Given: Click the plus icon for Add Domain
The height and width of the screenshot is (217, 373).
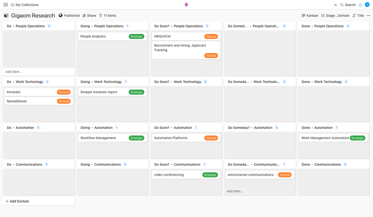Looking at the screenshot, I should click(x=7, y=201).
